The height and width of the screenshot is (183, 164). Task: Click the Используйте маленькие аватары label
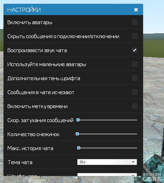(x=47, y=64)
